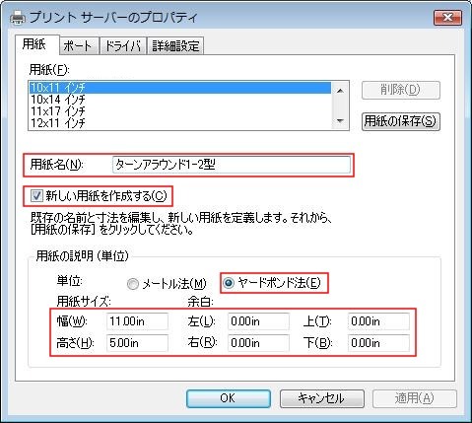Click the 左 margin input field
The width and height of the screenshot is (472, 423).
(x=258, y=321)
